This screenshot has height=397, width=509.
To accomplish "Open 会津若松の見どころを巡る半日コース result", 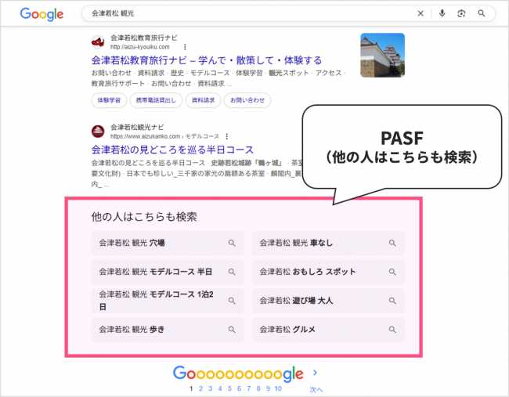I will pos(172,150).
